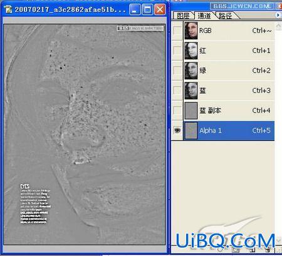Hide the Alpha 1 channel eye icon

click(x=177, y=130)
